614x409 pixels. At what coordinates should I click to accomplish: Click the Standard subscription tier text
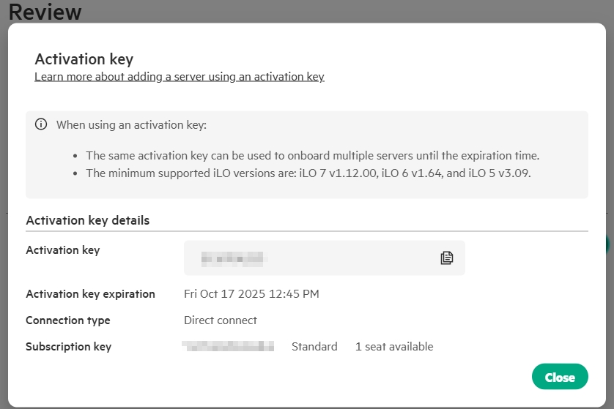314,347
